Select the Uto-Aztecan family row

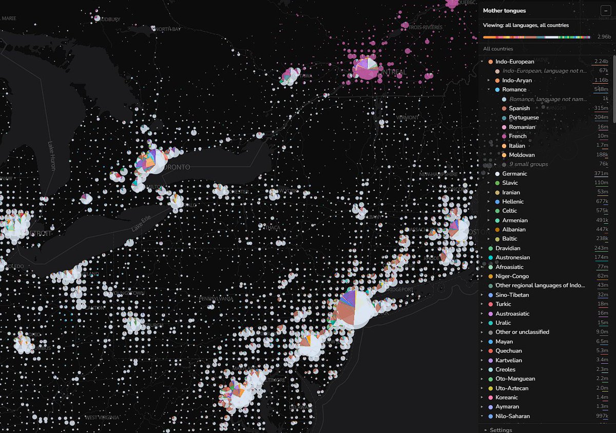click(545, 388)
